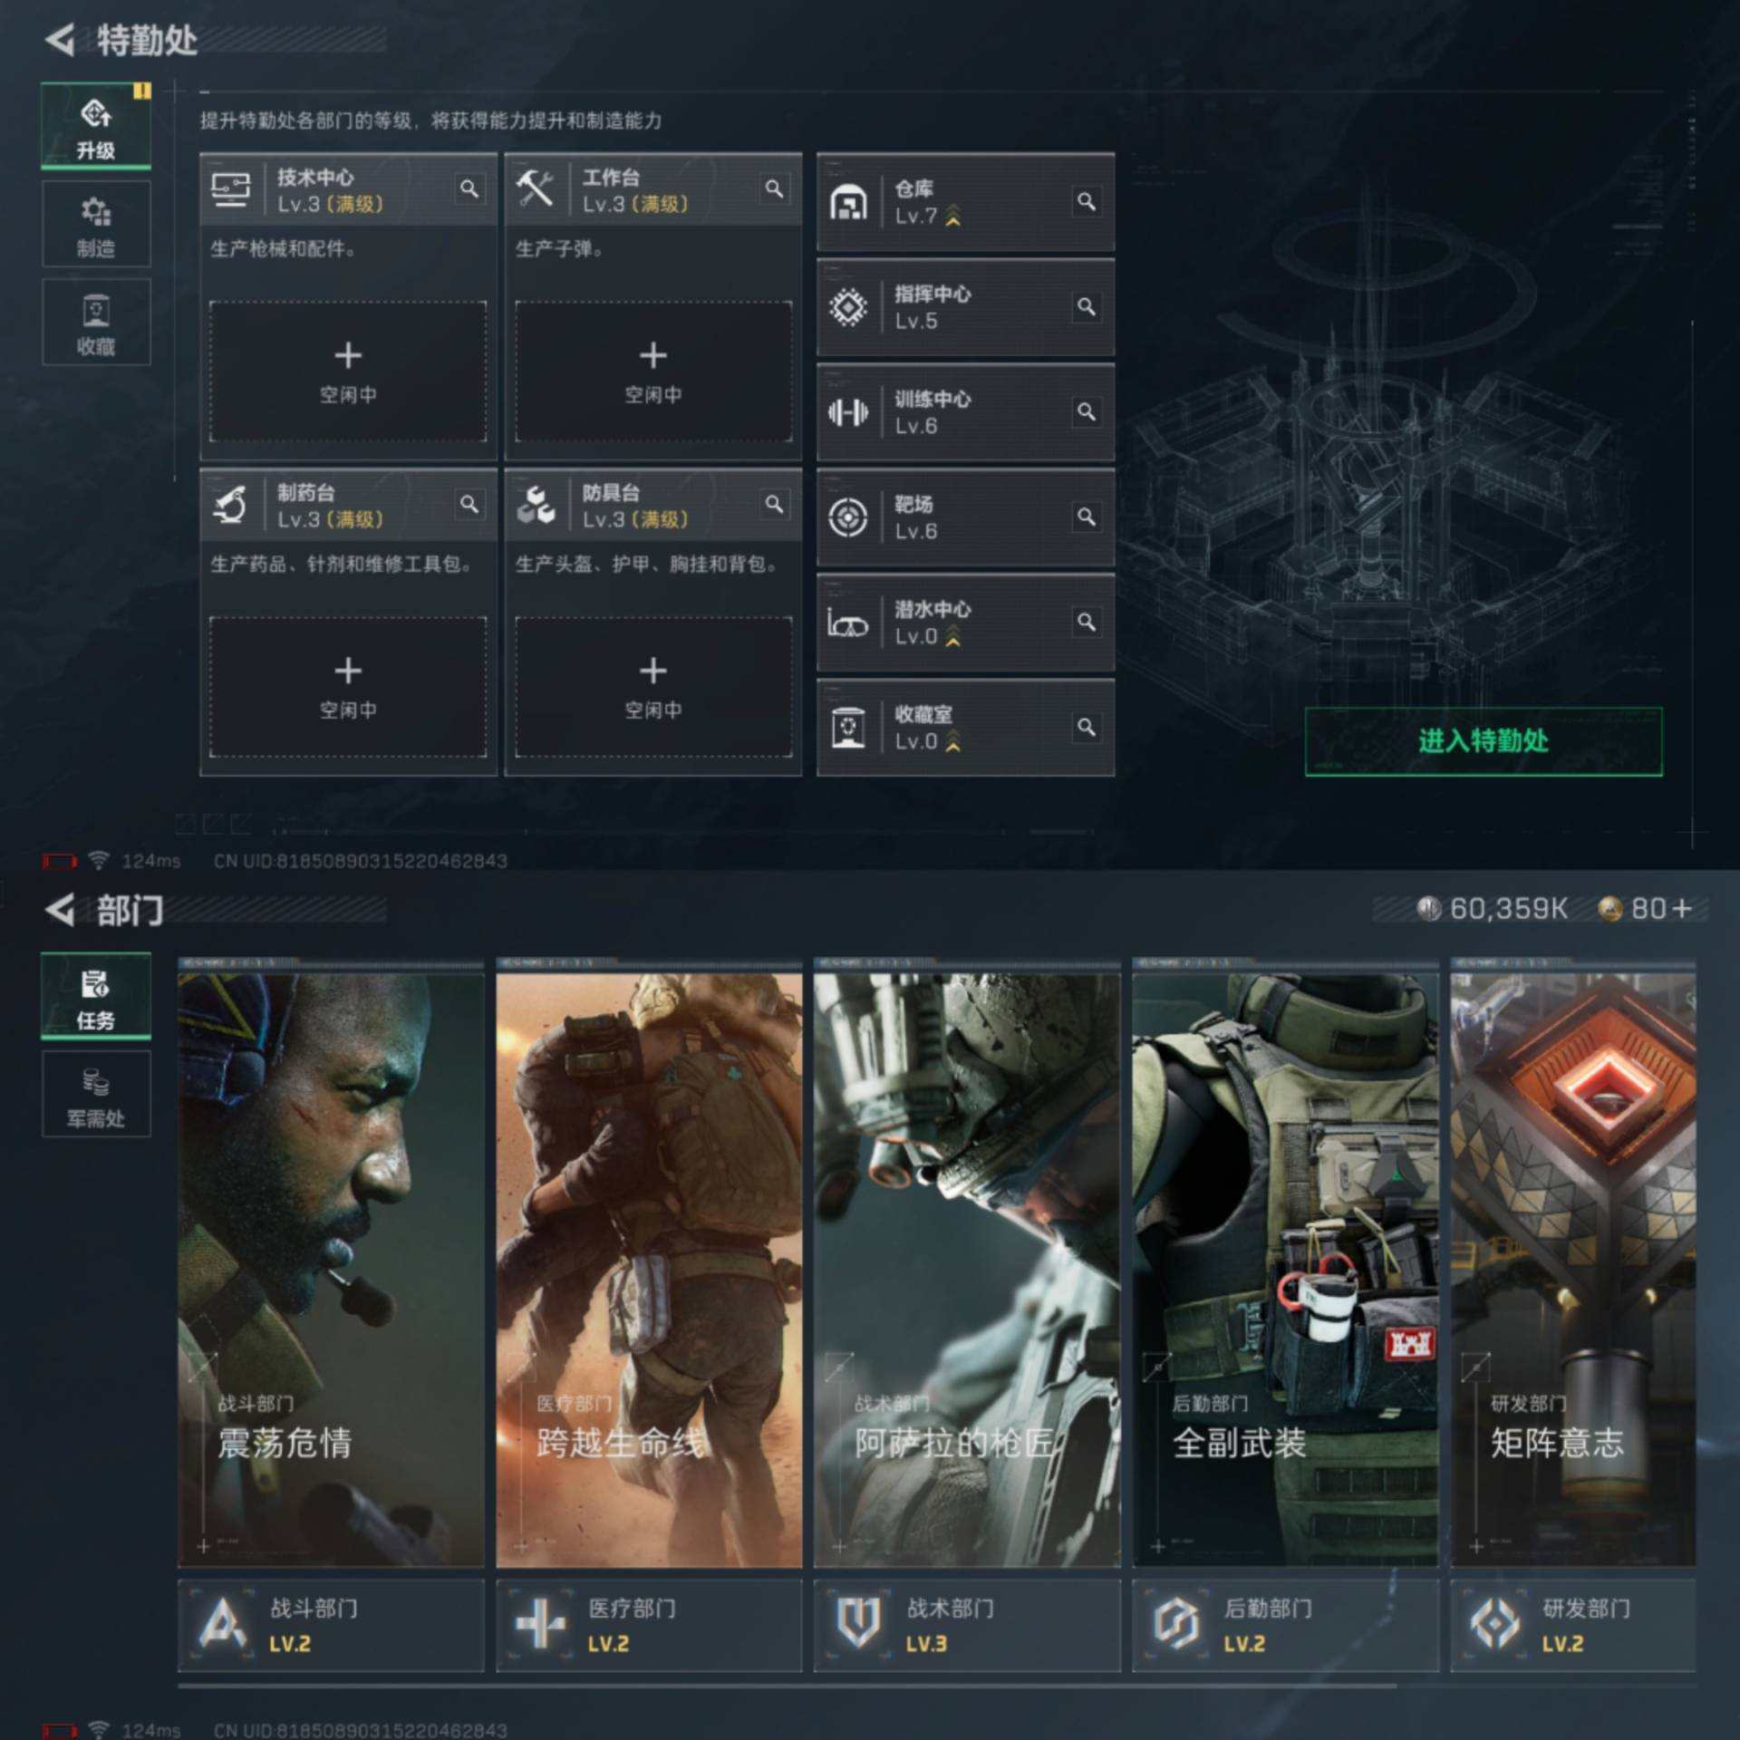Click the back arrow beside 部门
The width and height of the screenshot is (1740, 1740).
click(61, 910)
